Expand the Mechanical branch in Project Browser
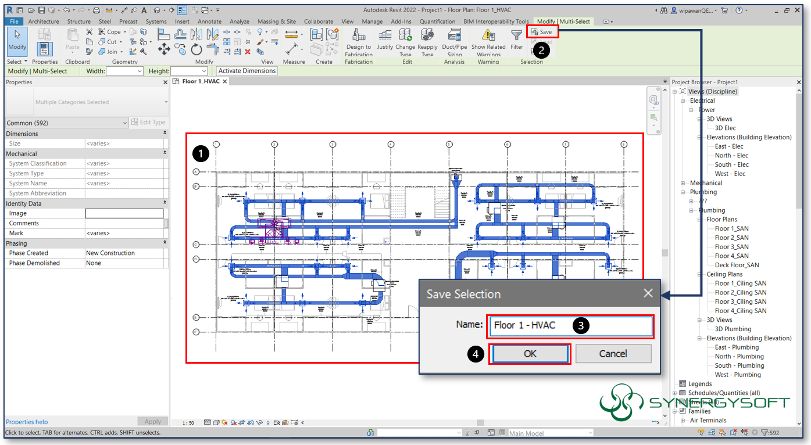811x445 pixels. [681, 182]
